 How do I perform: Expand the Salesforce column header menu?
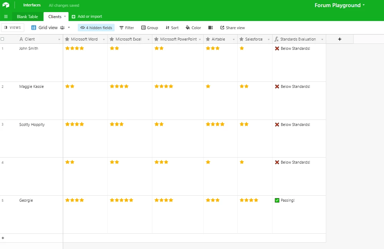[269, 39]
